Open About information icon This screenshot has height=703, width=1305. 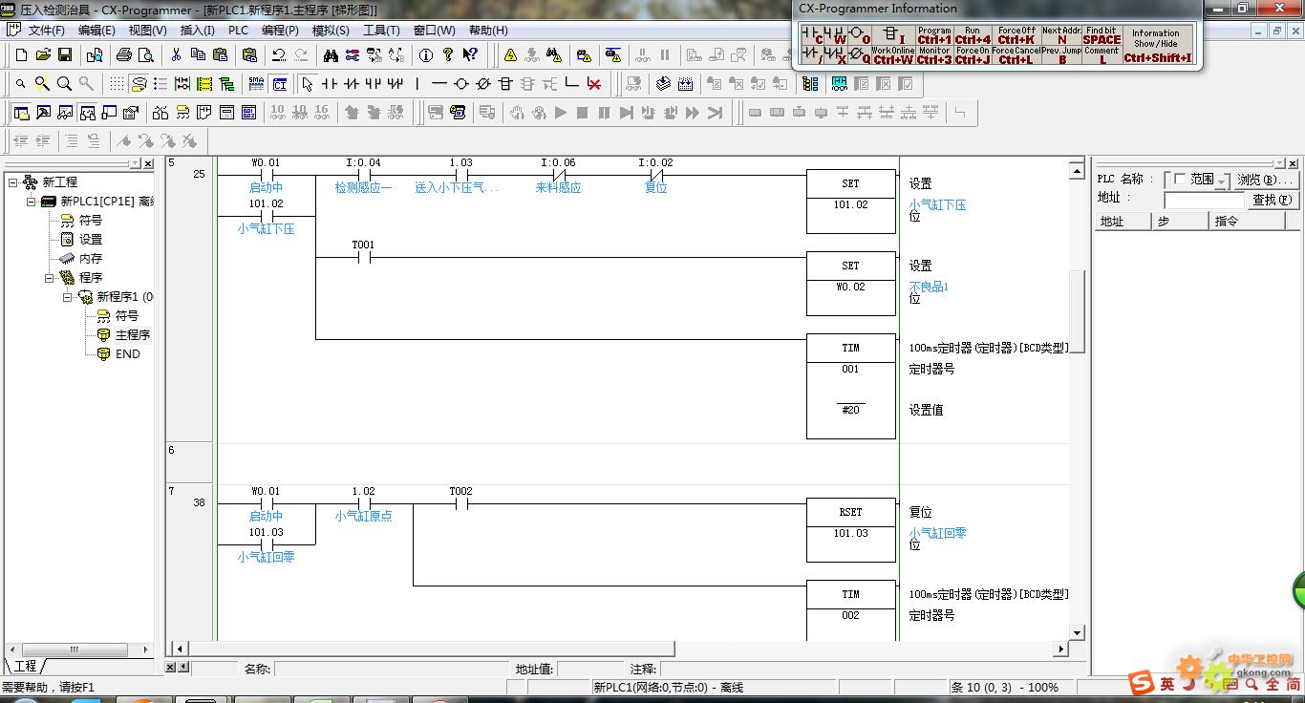(426, 54)
